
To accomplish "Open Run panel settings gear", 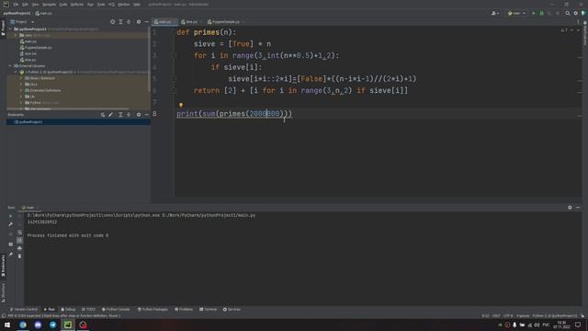I will [x=570, y=208].
